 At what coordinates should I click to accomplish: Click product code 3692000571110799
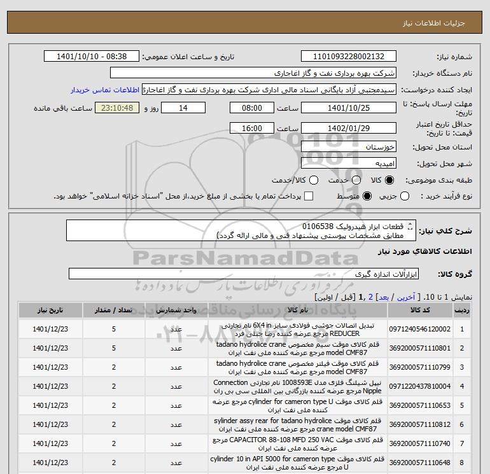(x=420, y=367)
